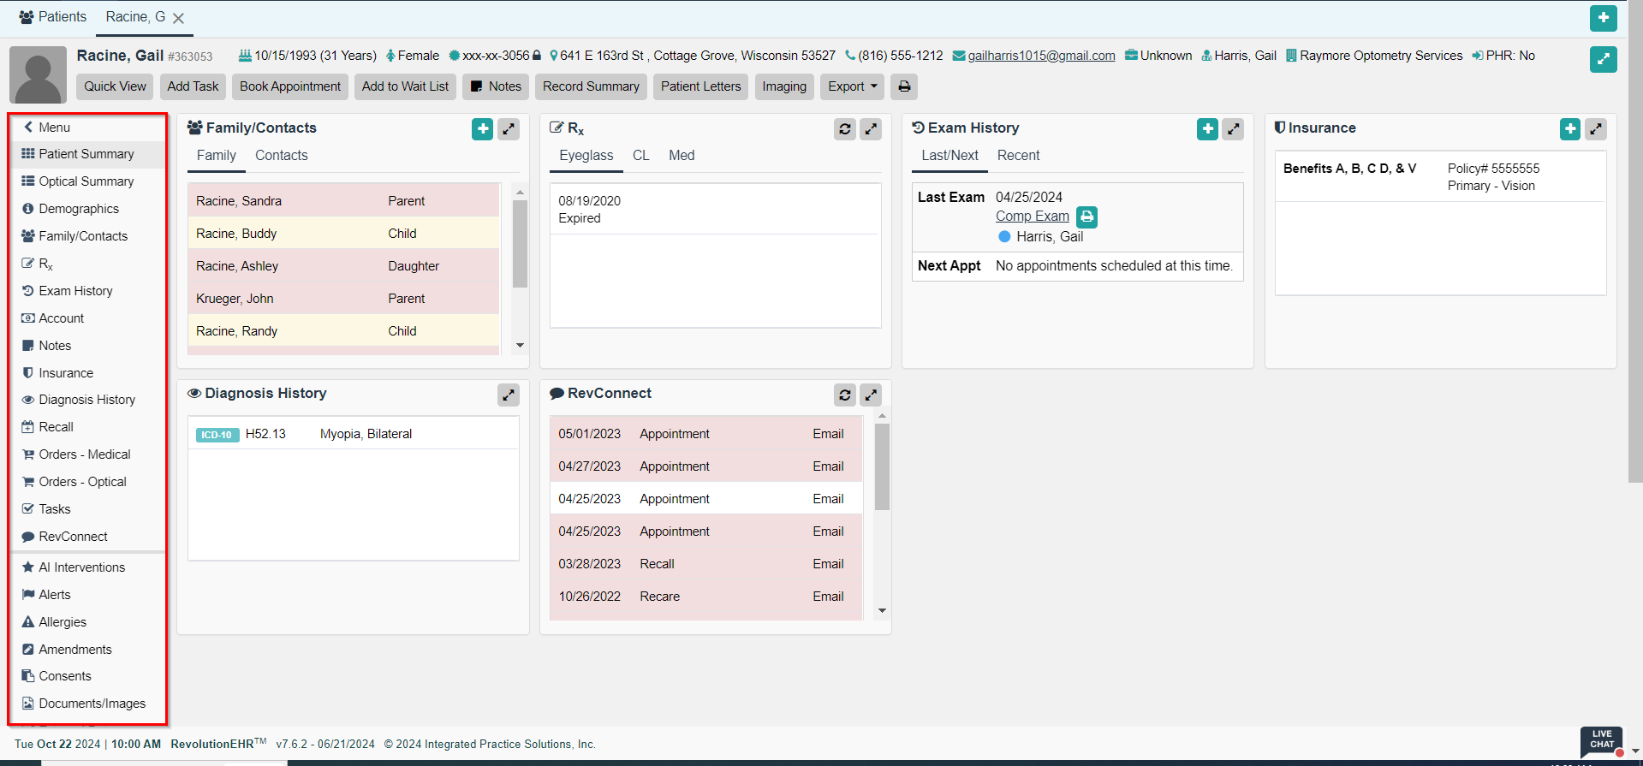Add a new family member with plus icon
The height and width of the screenshot is (766, 1643).
(483, 129)
